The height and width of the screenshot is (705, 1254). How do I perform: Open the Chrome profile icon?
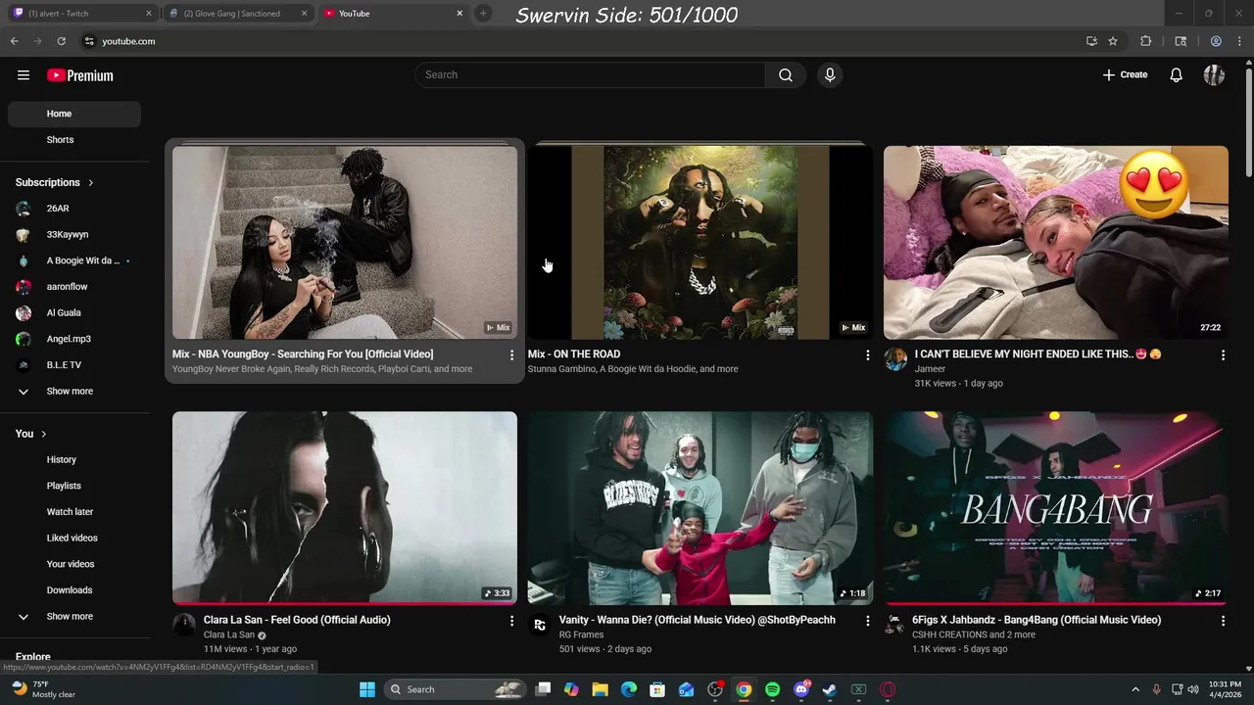1216,41
